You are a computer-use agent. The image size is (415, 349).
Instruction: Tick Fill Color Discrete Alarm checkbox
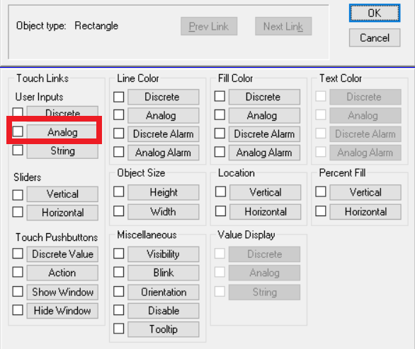click(x=220, y=134)
